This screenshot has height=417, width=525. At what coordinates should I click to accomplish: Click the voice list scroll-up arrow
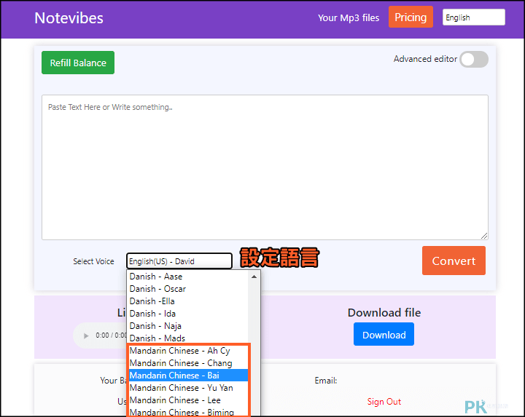254,277
